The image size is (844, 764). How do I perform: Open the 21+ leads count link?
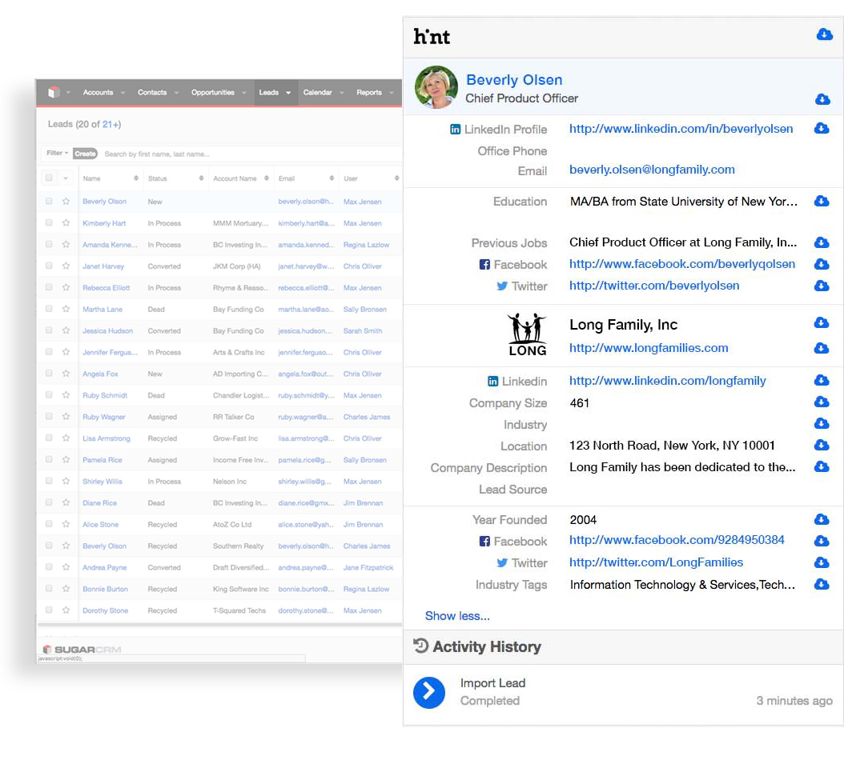pos(111,124)
